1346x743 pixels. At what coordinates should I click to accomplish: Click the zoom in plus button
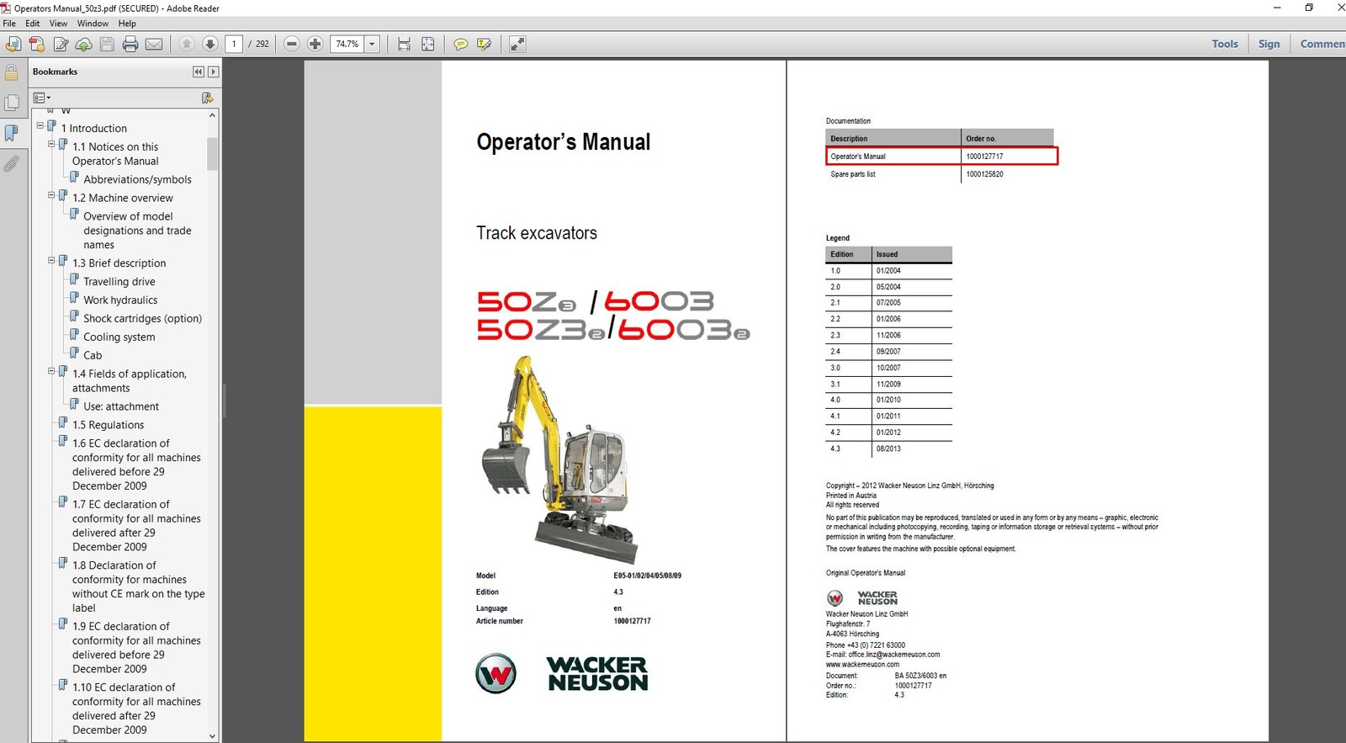pyautogui.click(x=315, y=44)
